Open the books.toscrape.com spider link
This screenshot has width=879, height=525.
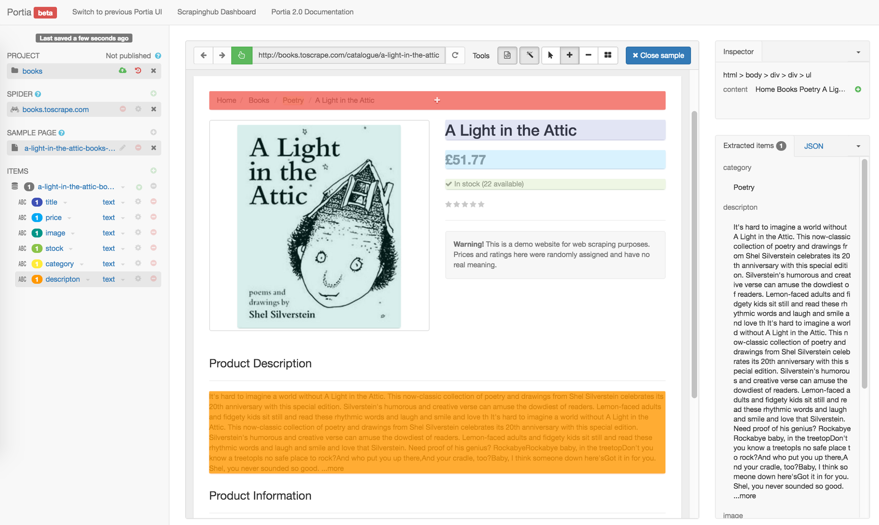point(55,109)
